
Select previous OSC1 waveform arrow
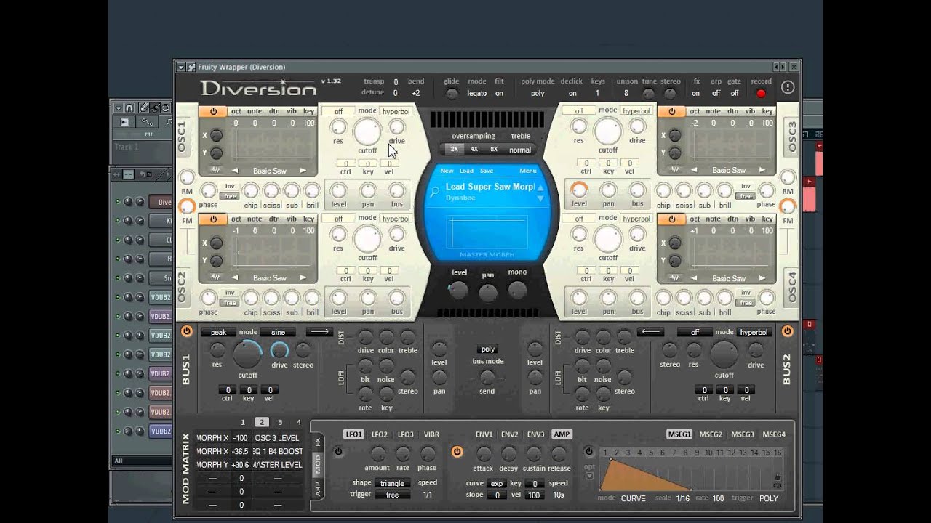pos(234,171)
